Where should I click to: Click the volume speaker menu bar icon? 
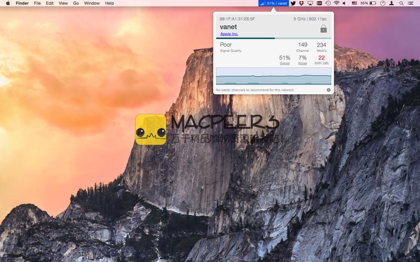click(344, 3)
